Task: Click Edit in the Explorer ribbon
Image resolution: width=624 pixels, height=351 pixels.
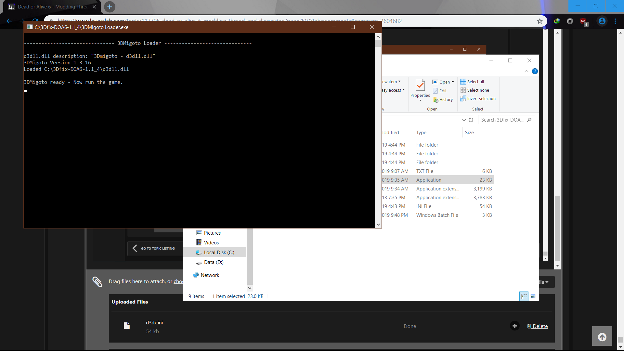Action: point(440,91)
